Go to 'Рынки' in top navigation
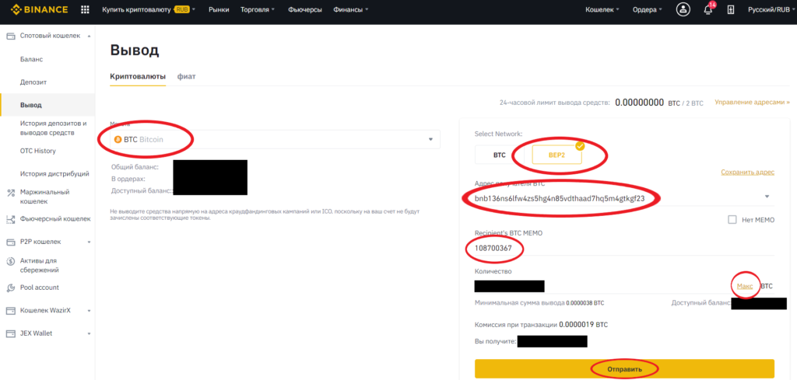 pos(219,9)
